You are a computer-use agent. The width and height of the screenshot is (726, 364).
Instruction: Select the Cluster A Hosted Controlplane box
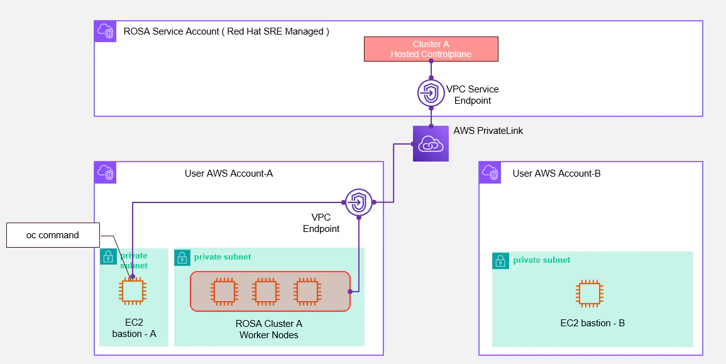431,49
